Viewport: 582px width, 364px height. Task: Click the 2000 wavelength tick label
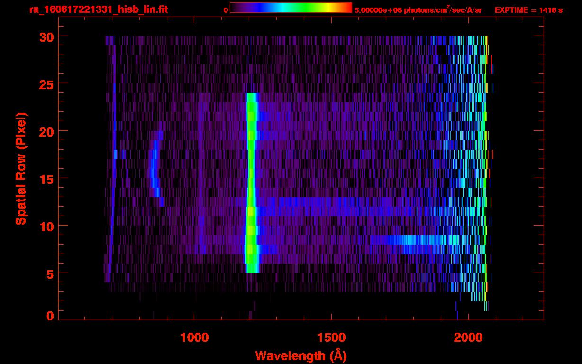coord(468,337)
